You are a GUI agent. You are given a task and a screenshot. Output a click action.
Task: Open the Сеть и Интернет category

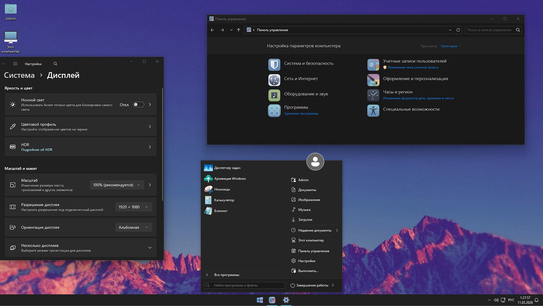coord(301,79)
